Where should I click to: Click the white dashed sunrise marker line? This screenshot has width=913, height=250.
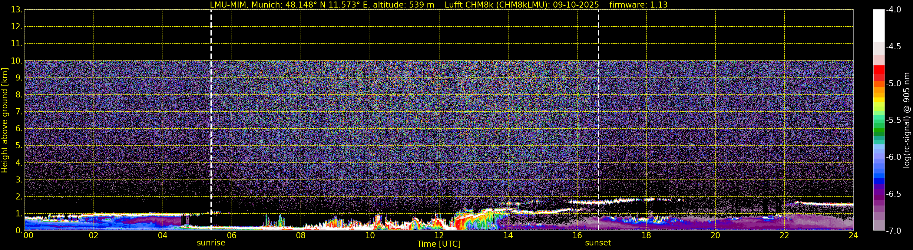tap(211, 120)
